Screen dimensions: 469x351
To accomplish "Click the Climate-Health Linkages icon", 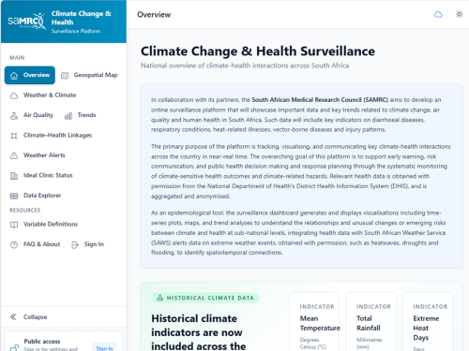I will coord(14,136).
